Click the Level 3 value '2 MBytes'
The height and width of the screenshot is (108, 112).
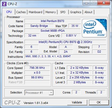click(80, 82)
